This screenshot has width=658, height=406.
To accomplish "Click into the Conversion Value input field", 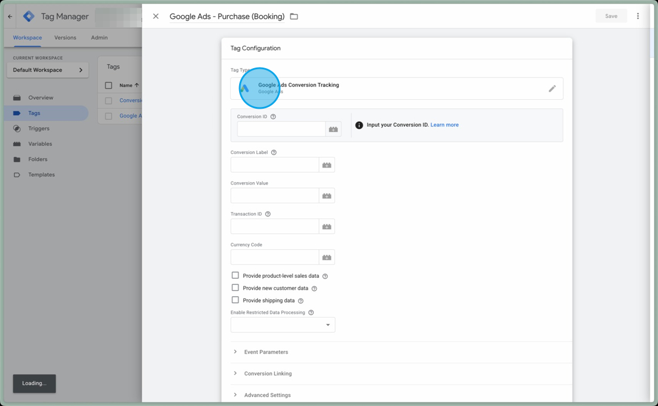I will click(x=274, y=196).
